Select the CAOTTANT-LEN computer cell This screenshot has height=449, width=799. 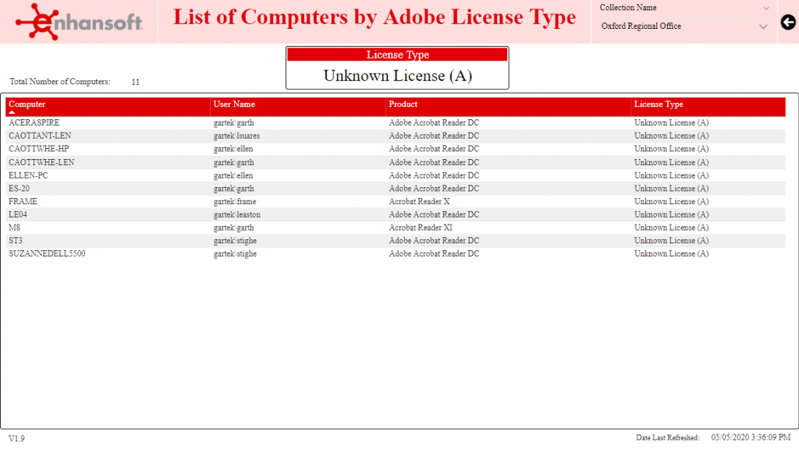[40, 136]
